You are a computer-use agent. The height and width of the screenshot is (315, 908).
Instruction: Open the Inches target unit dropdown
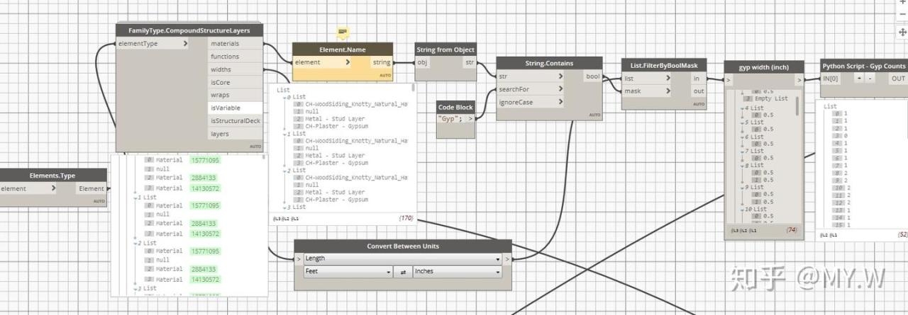pos(457,272)
